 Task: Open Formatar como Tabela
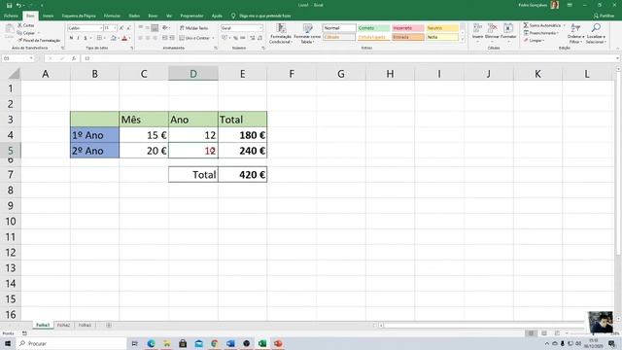coord(307,33)
